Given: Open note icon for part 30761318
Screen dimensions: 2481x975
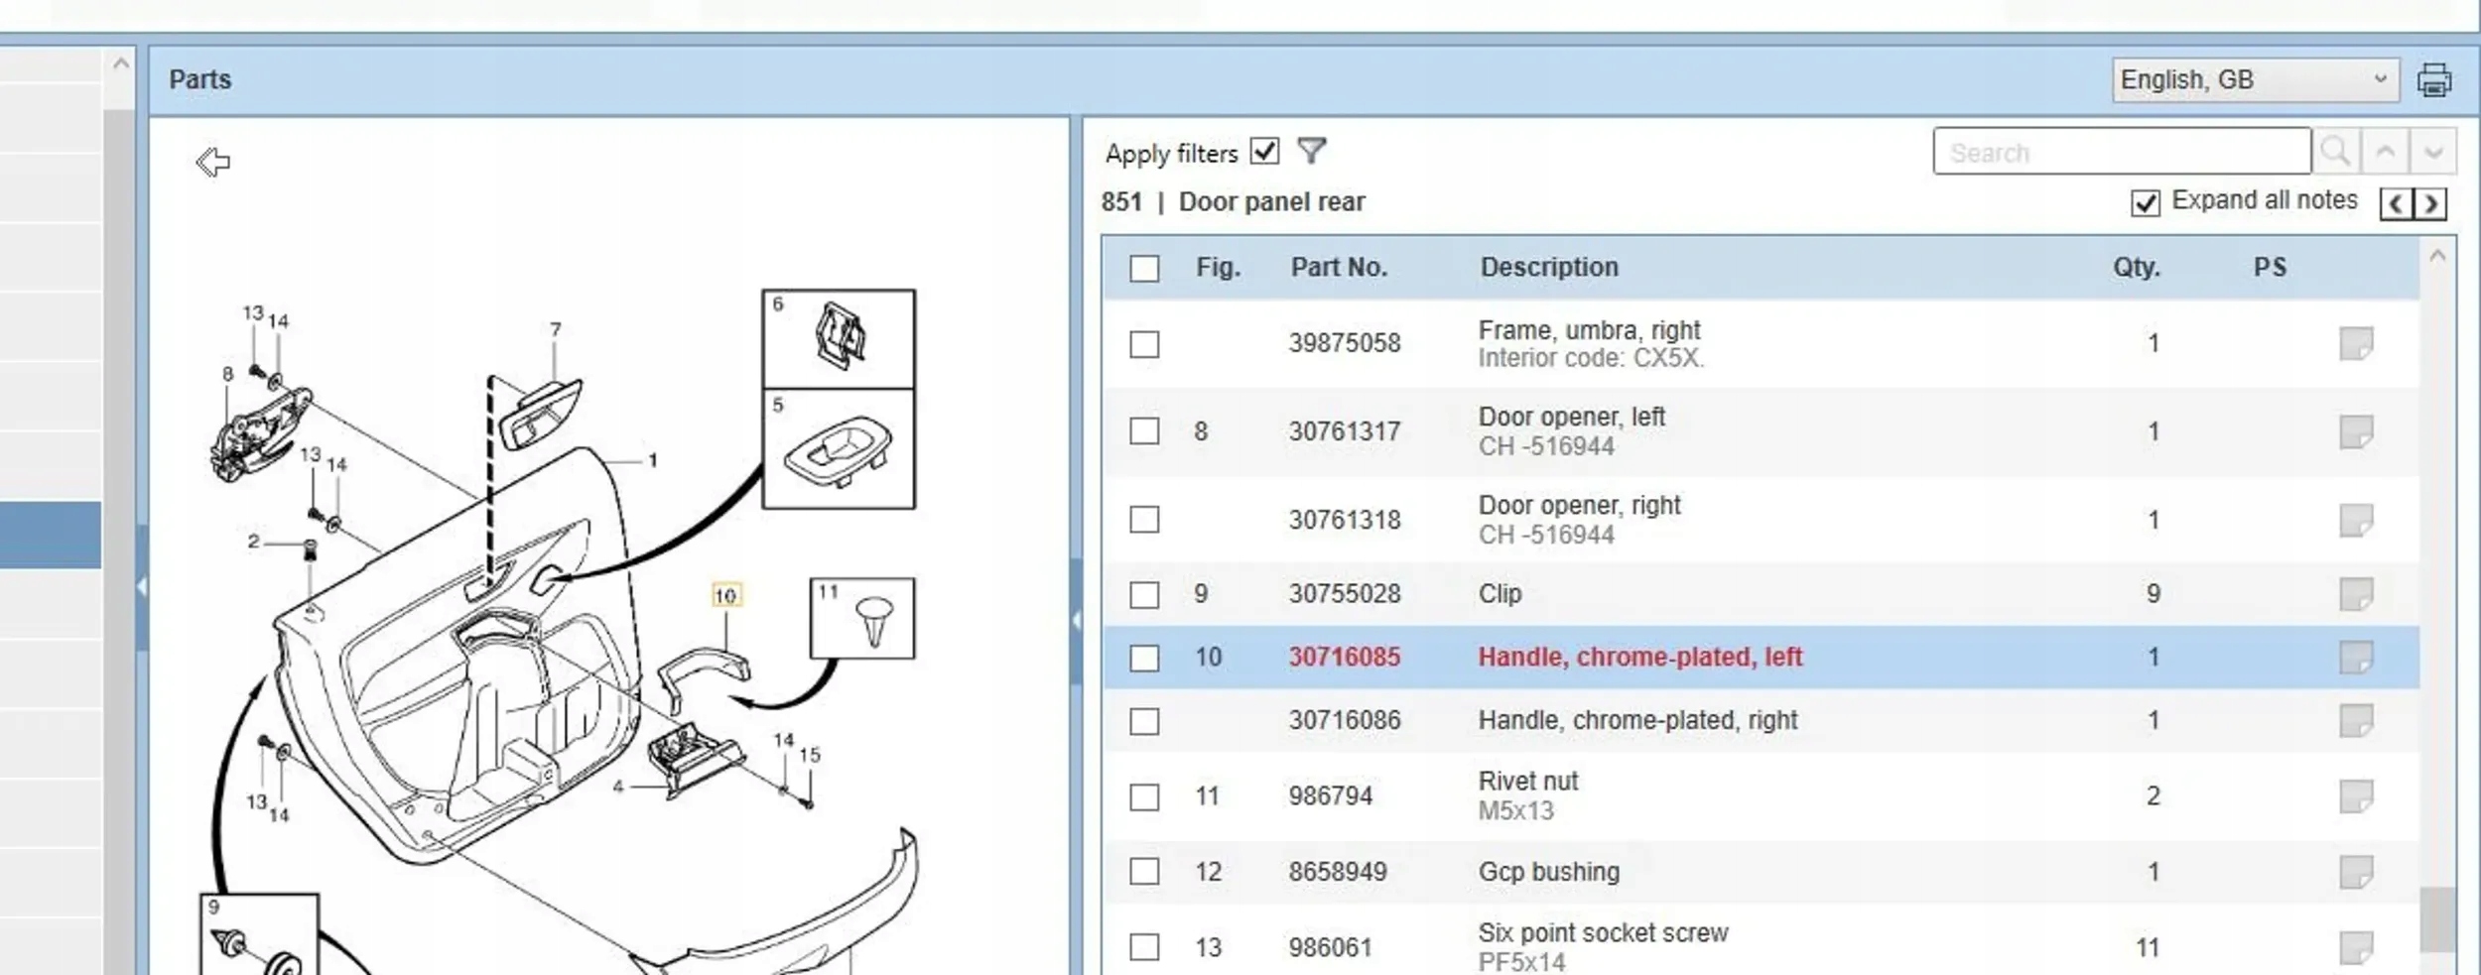Looking at the screenshot, I should pos(2355,520).
